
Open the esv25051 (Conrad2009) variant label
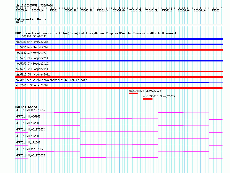[x=32, y=85]
